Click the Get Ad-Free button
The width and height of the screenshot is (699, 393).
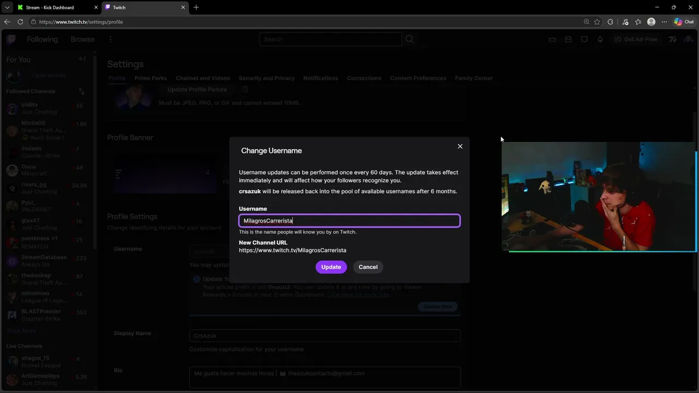(636, 39)
